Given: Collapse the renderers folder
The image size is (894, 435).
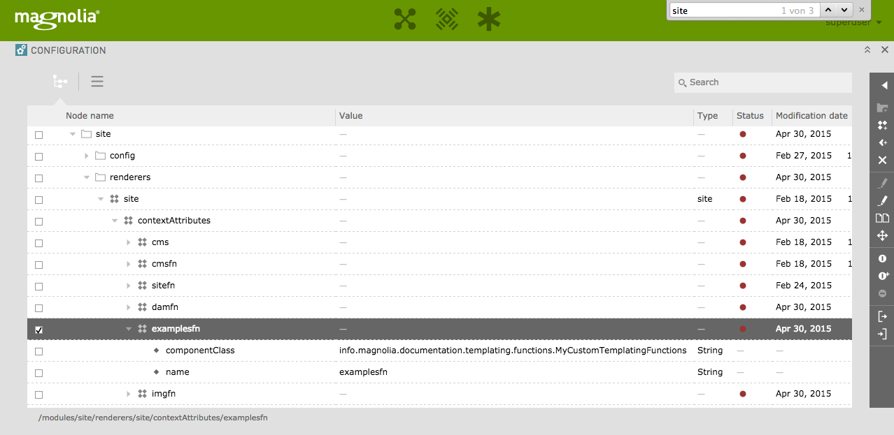Looking at the screenshot, I should [x=87, y=177].
